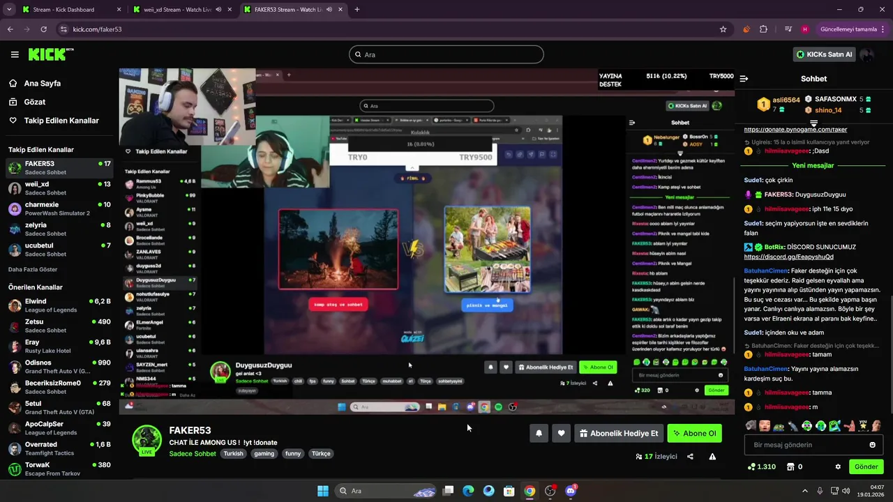Open browser tab search dropdown
This screenshot has width=893, height=502.
[x=9, y=10]
